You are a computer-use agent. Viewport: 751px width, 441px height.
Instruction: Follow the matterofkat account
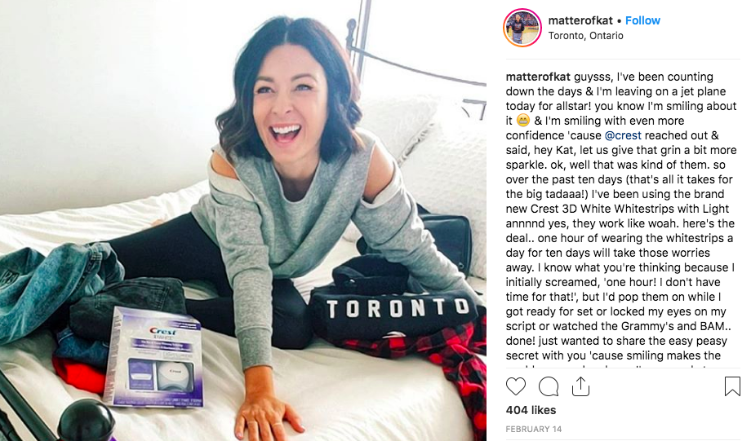click(x=642, y=20)
